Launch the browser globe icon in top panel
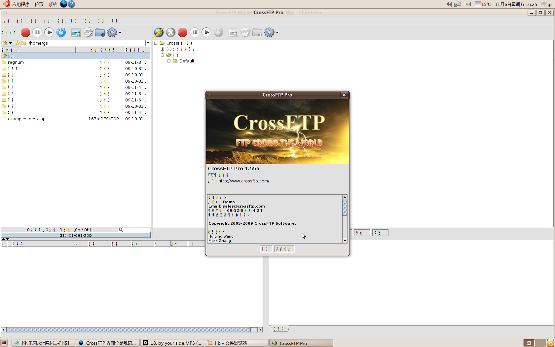555x347 pixels. (64, 4)
